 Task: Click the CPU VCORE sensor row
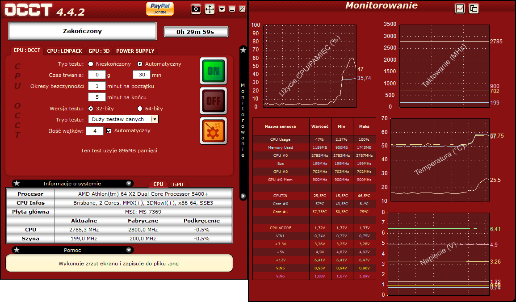314,228
